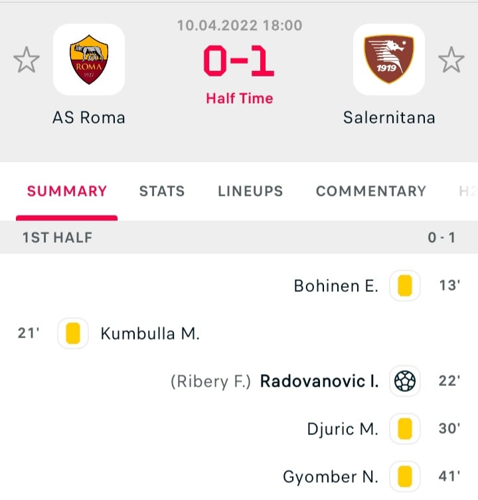Tap Bohinen's yellow card icon
This screenshot has height=500, width=478.
coord(405,286)
